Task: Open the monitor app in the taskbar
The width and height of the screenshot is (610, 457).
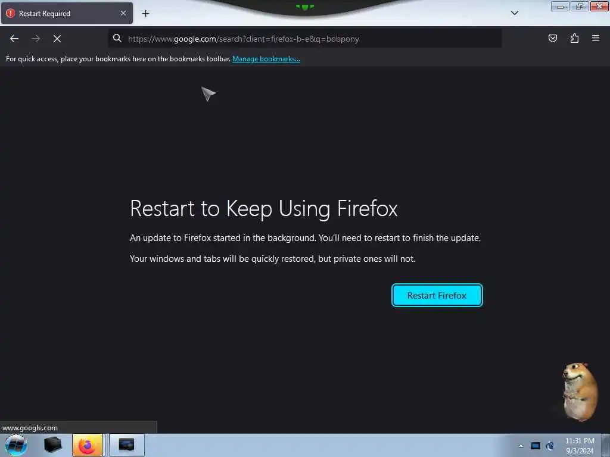Action: (x=127, y=445)
